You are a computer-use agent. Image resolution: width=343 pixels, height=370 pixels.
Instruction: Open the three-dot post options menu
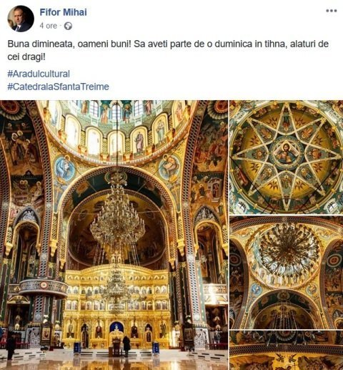[331, 11]
